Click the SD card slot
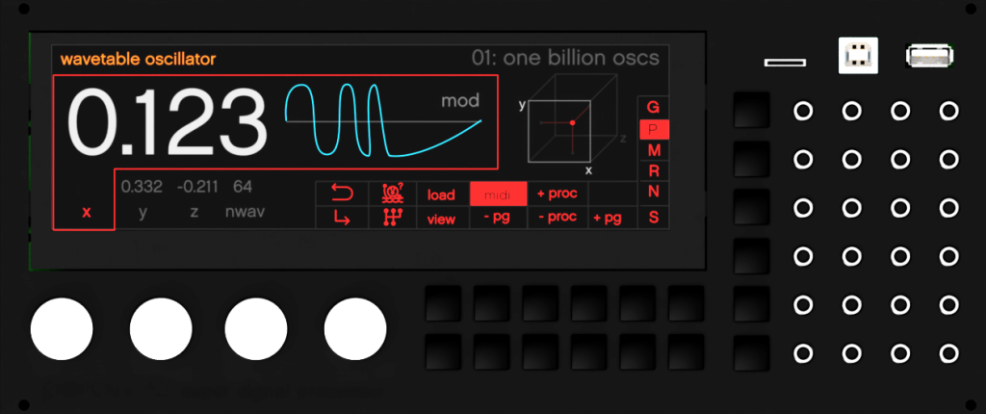The height and width of the screenshot is (414, 986). coord(785,64)
